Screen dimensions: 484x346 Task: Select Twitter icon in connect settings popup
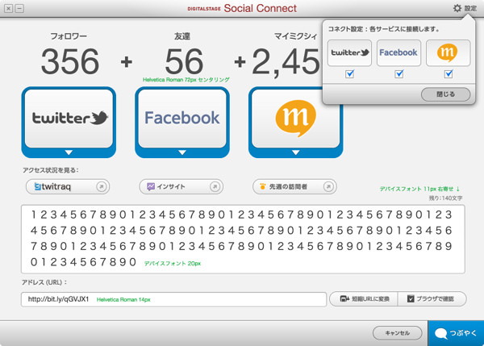pyautogui.click(x=349, y=52)
